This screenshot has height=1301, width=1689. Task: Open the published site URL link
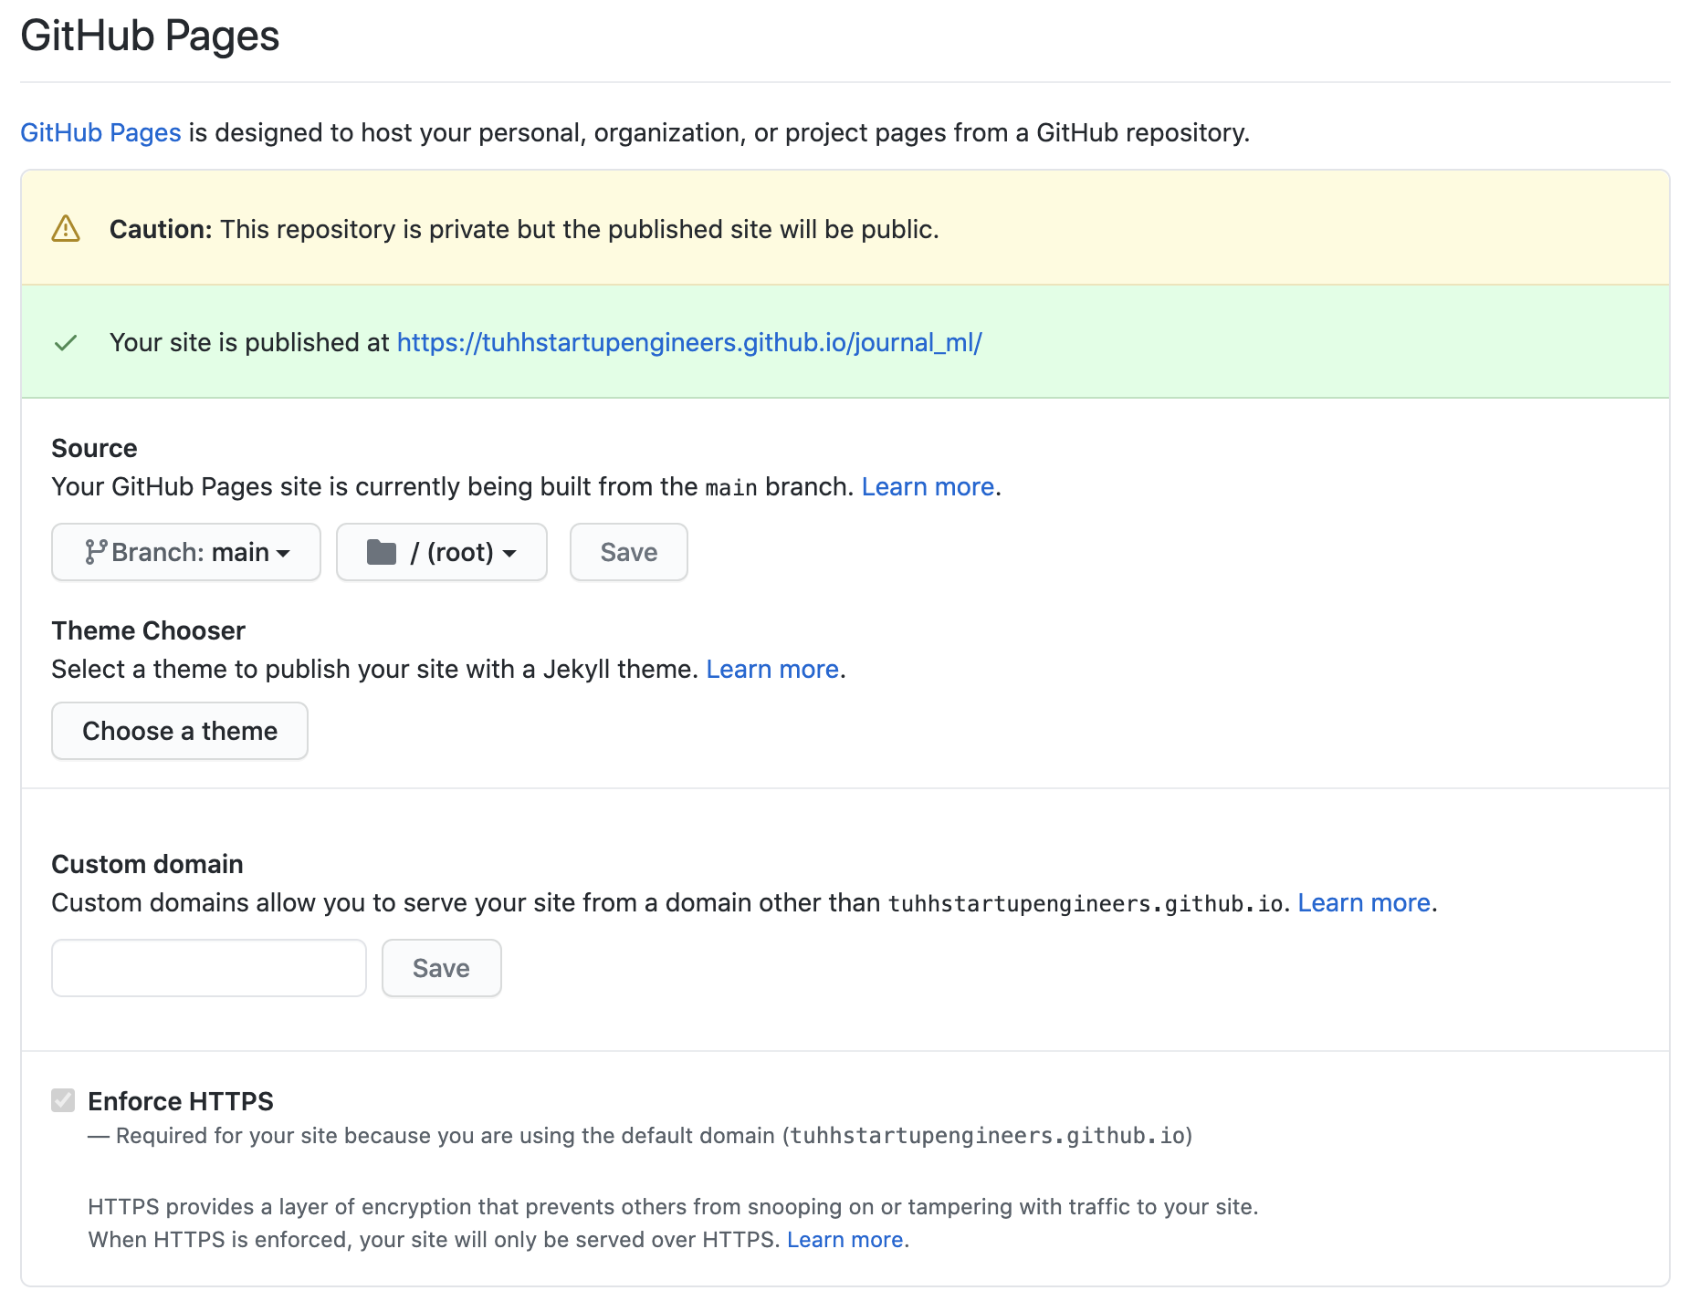tap(689, 343)
